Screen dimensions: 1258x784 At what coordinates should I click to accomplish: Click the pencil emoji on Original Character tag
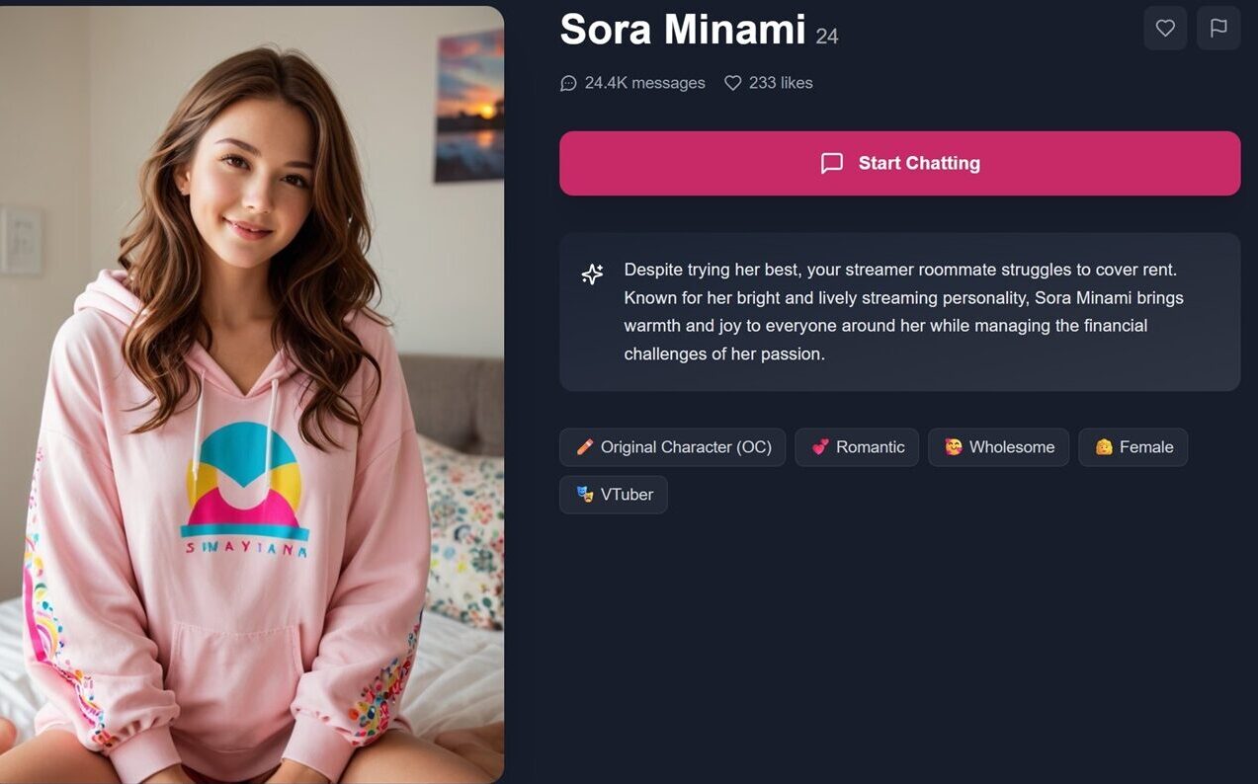click(x=585, y=447)
